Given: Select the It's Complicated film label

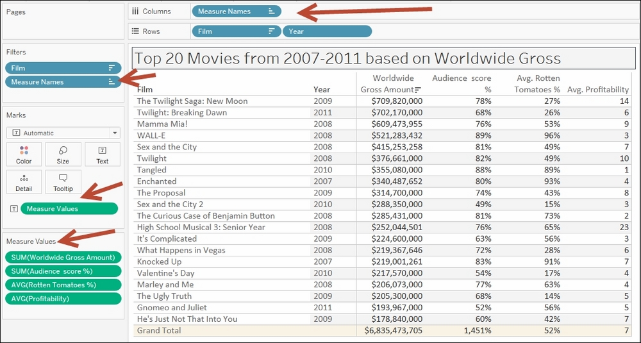Looking at the screenshot, I should (x=167, y=238).
